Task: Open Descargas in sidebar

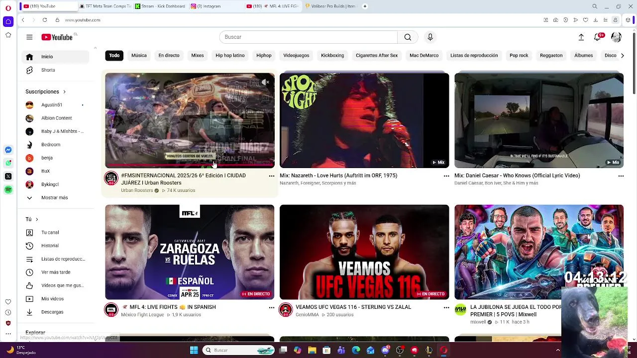Action: coord(55,312)
